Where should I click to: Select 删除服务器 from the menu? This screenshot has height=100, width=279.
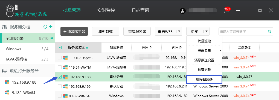click(x=204, y=79)
